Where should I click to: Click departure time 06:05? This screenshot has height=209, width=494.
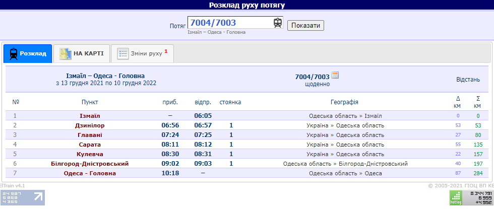click(203, 116)
